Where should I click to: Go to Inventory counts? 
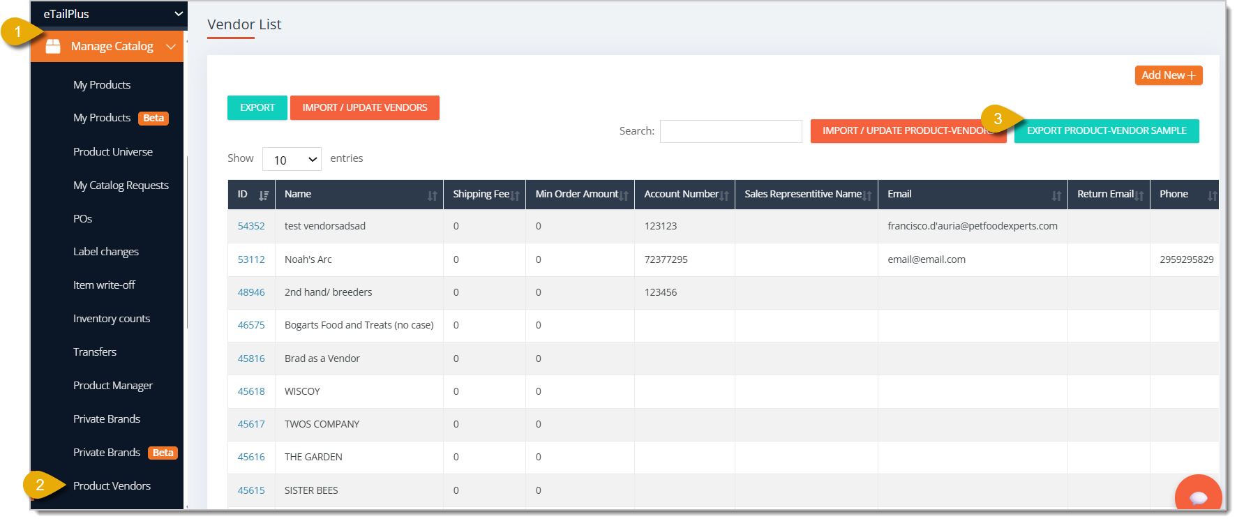click(x=112, y=318)
